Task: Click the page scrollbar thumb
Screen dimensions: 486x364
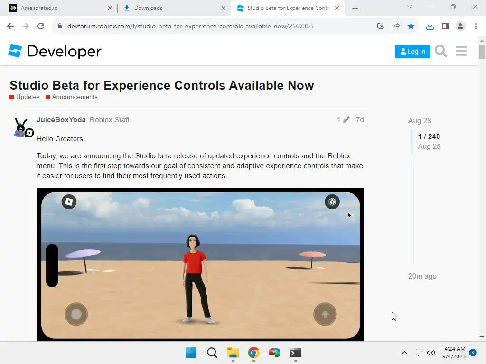Action: pyautogui.click(x=482, y=52)
